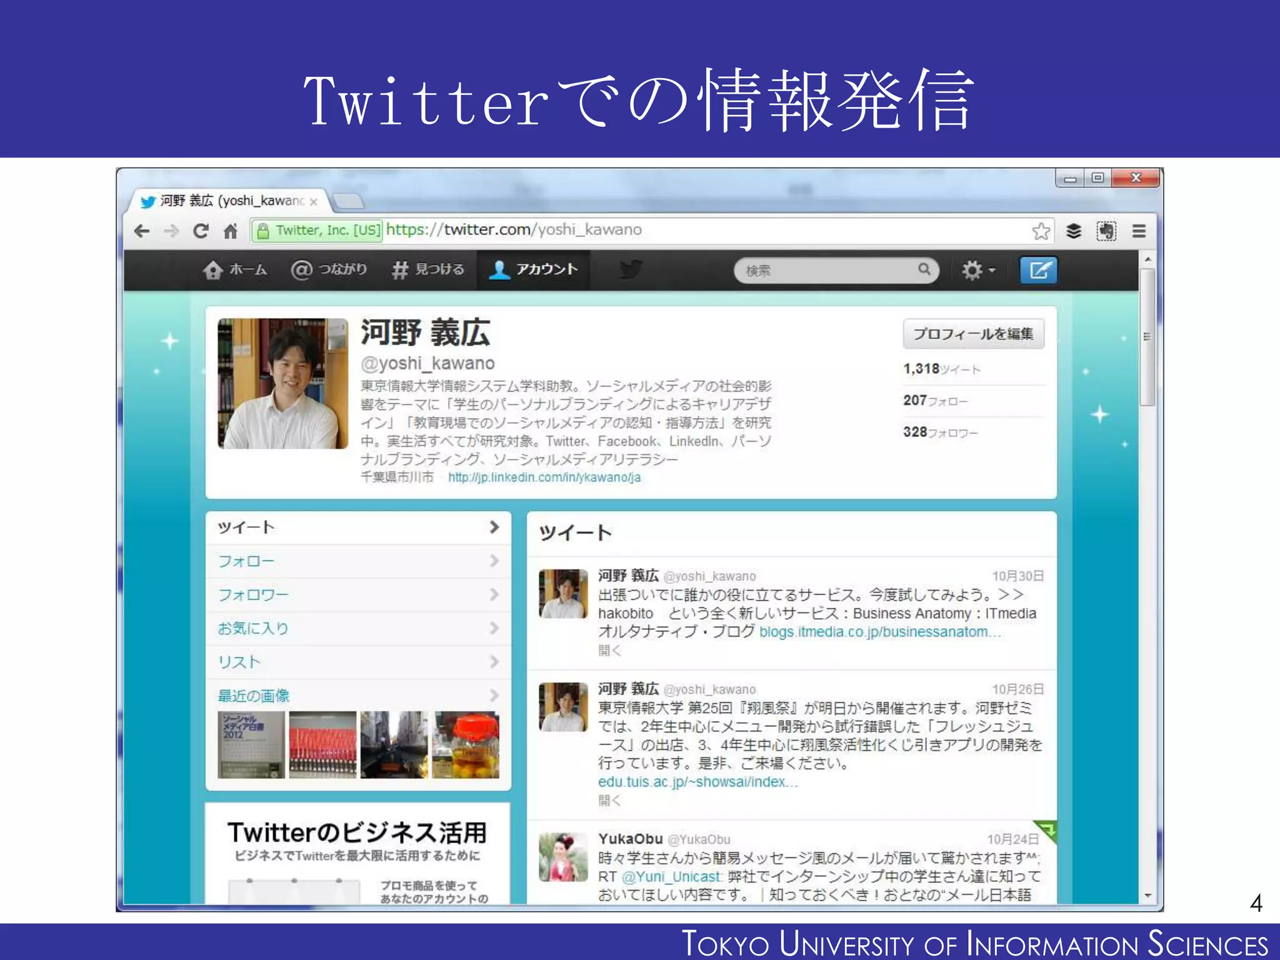Open the 10月26日 tweet timestamp
Image resolution: width=1280 pixels, height=960 pixels.
[x=1018, y=689]
